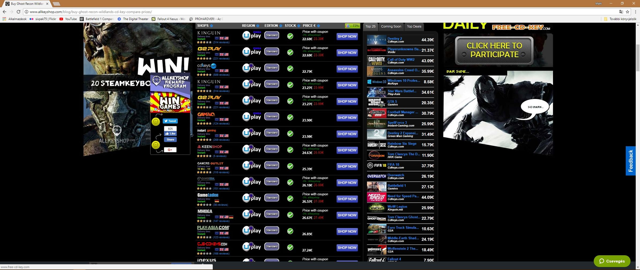Open the Overwatch link in Top 25

tap(396, 175)
